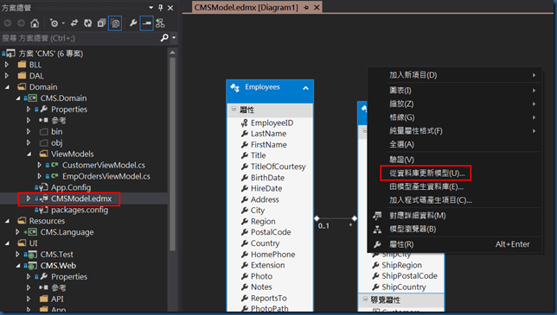The width and height of the screenshot is (557, 315).
Task: Select the API folder under CMS.Web
Action: tap(57, 299)
